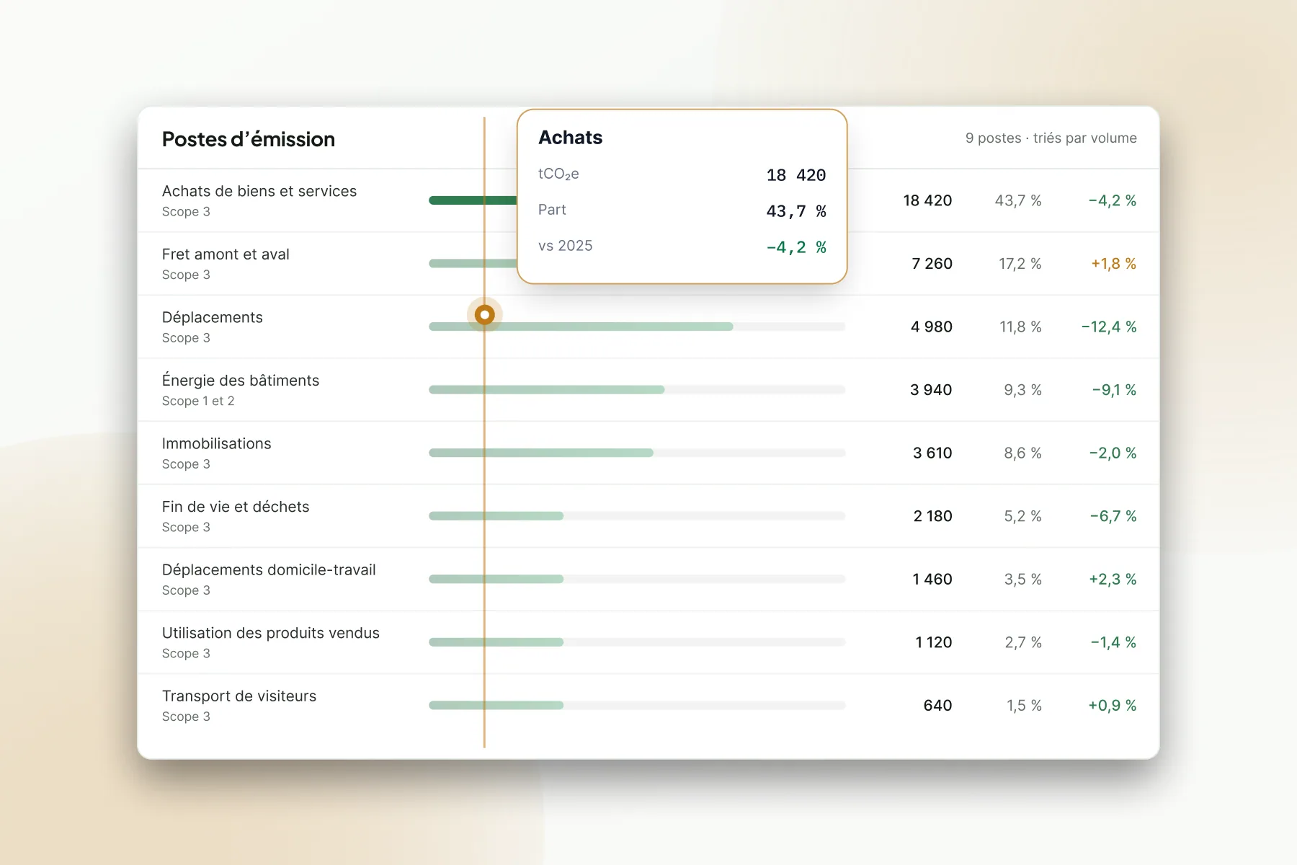Viewport: 1297px width, 865px height.
Task: Select Utilisation des produits vendus row
Action: pyautogui.click(x=648, y=642)
